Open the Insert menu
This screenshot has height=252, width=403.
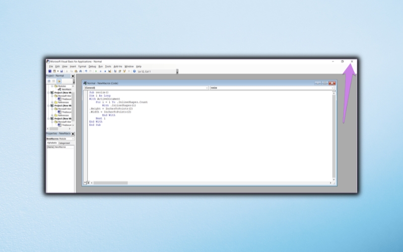tap(73, 67)
